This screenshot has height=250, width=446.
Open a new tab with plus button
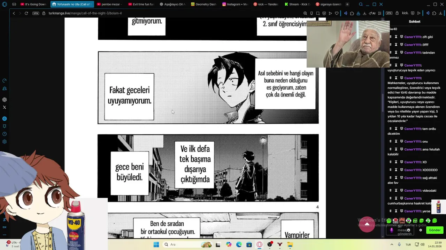[x=347, y=5]
